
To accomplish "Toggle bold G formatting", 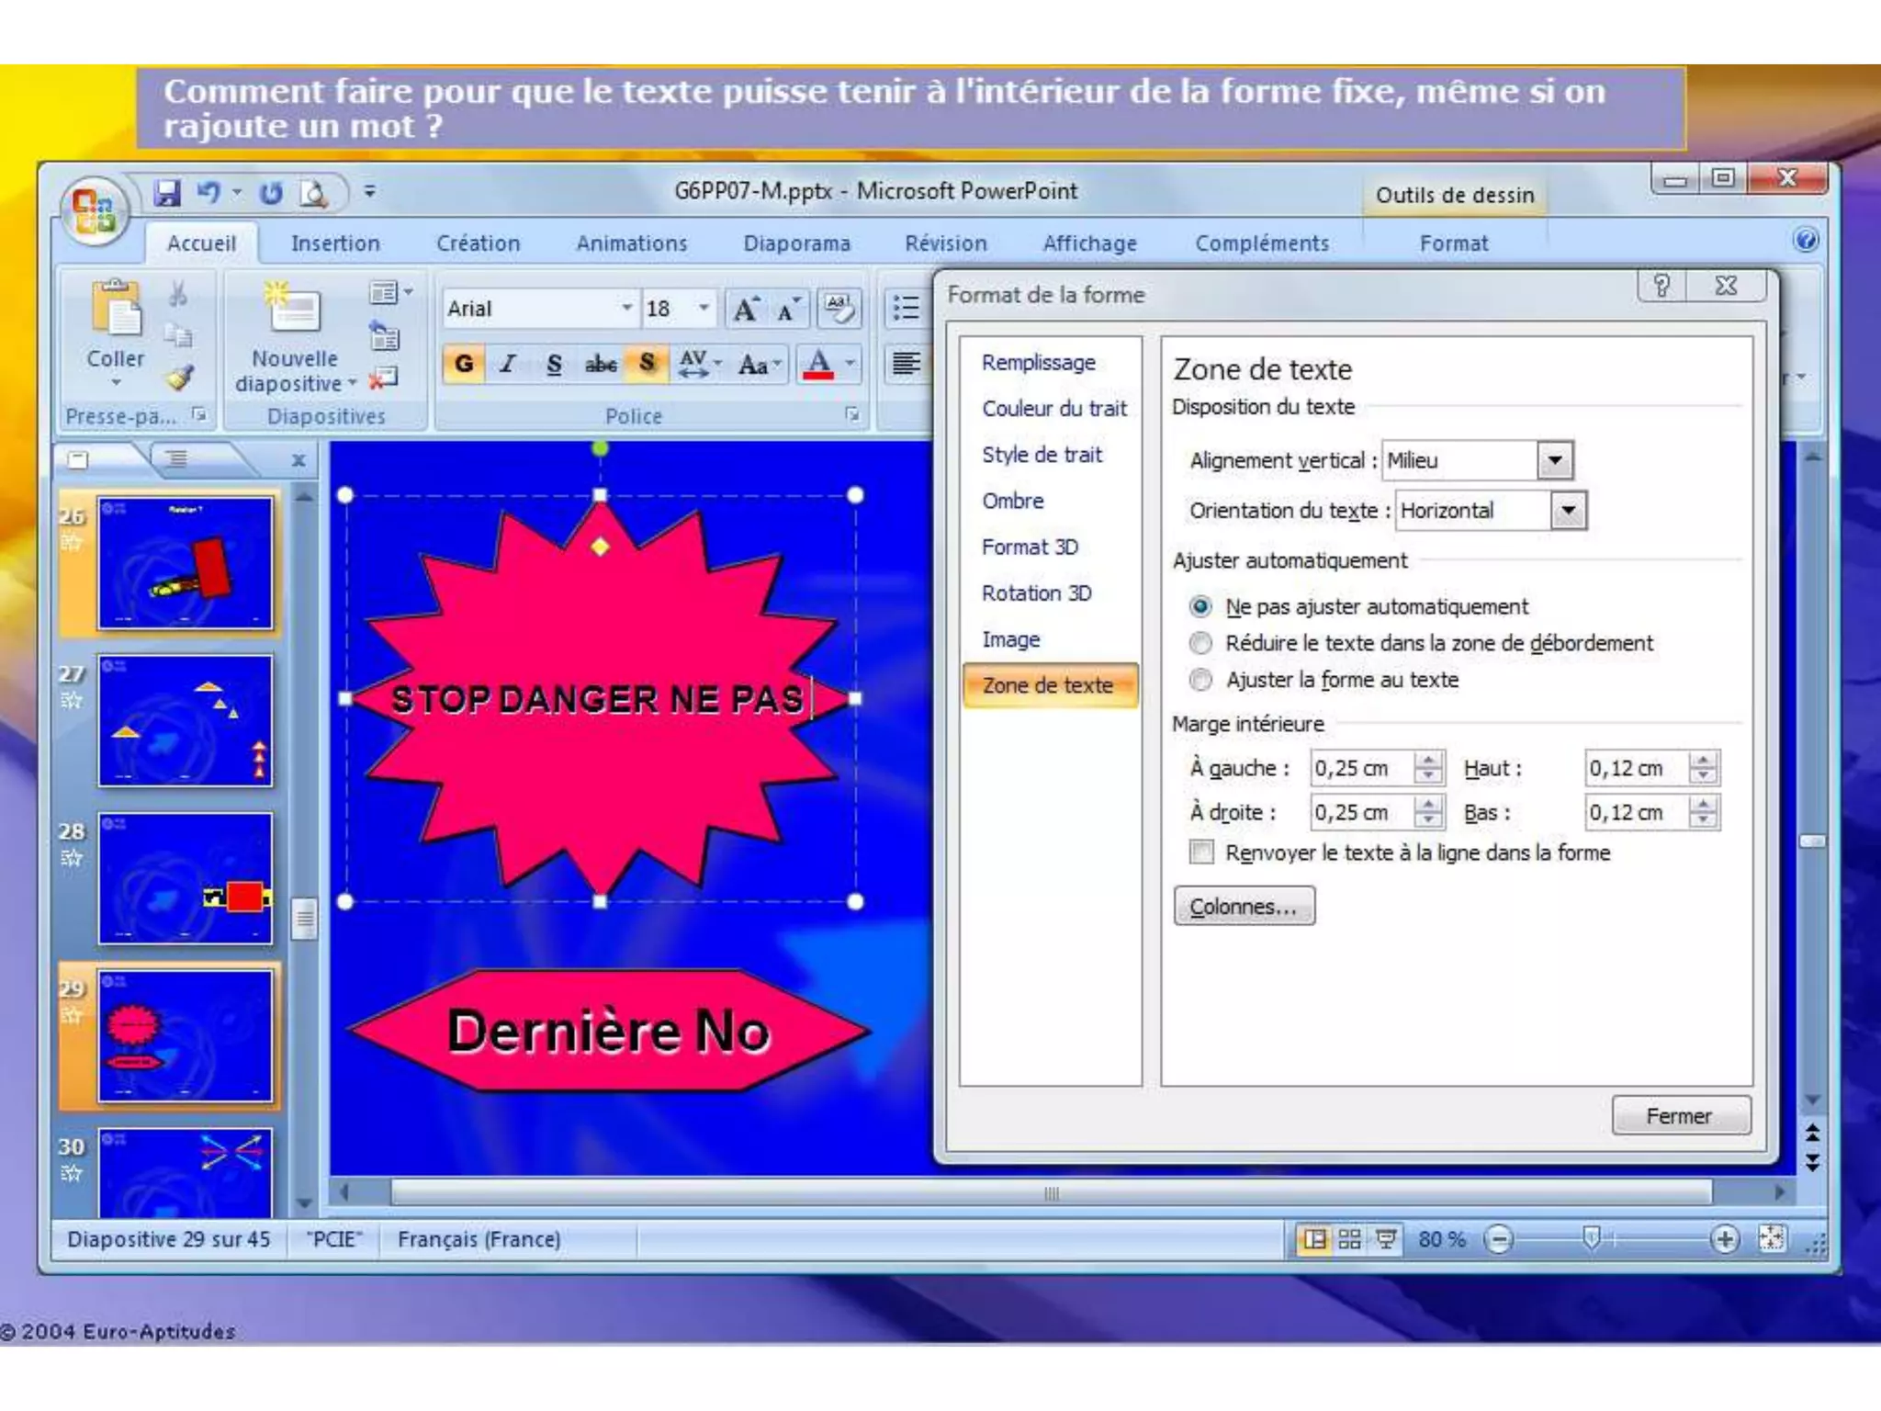I will (465, 364).
